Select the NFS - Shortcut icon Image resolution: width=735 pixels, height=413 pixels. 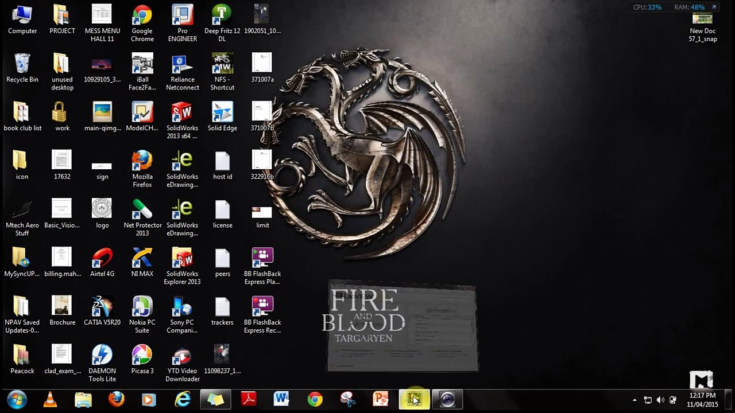pos(222,72)
